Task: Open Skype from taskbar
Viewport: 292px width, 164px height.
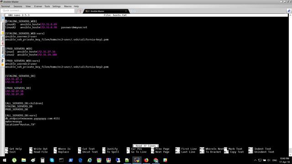Action: [x=52, y=160]
